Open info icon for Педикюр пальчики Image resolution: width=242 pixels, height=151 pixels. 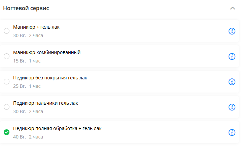(232, 107)
